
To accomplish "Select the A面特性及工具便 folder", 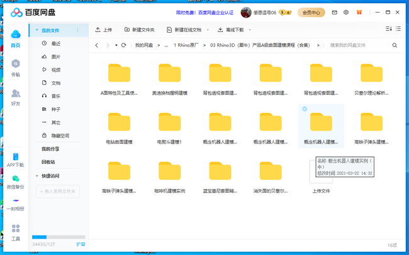I will [x=119, y=79].
